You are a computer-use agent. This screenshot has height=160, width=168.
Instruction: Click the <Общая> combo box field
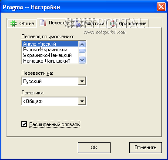pos(54,101)
